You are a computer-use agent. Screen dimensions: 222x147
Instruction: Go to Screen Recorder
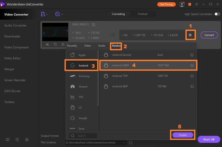click(15, 80)
